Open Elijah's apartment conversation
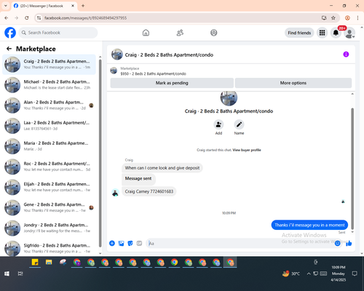364x291 pixels. [x=49, y=187]
